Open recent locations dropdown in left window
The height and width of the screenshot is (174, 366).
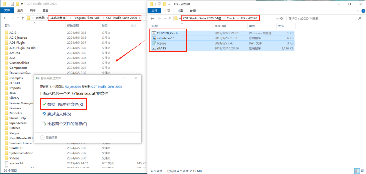click(17, 18)
